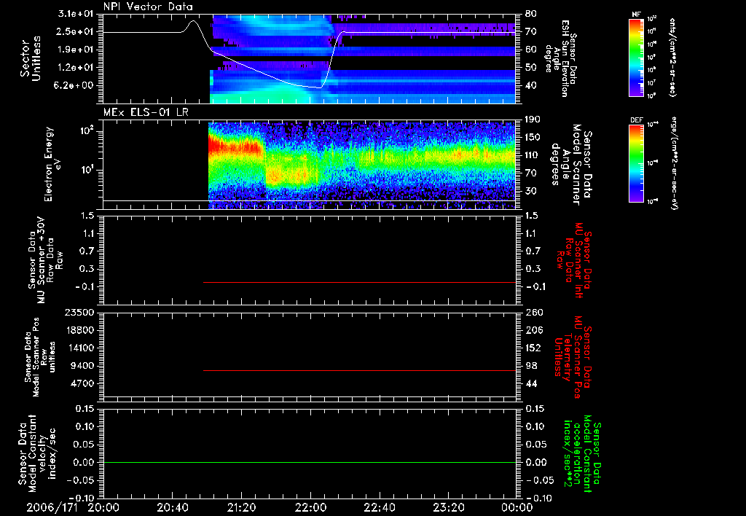Click the red line in the MU Scanner +30V panel
746x516 pixels.
point(359,282)
